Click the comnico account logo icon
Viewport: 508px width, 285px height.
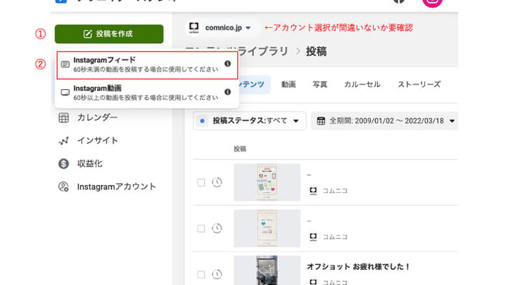pos(194,28)
